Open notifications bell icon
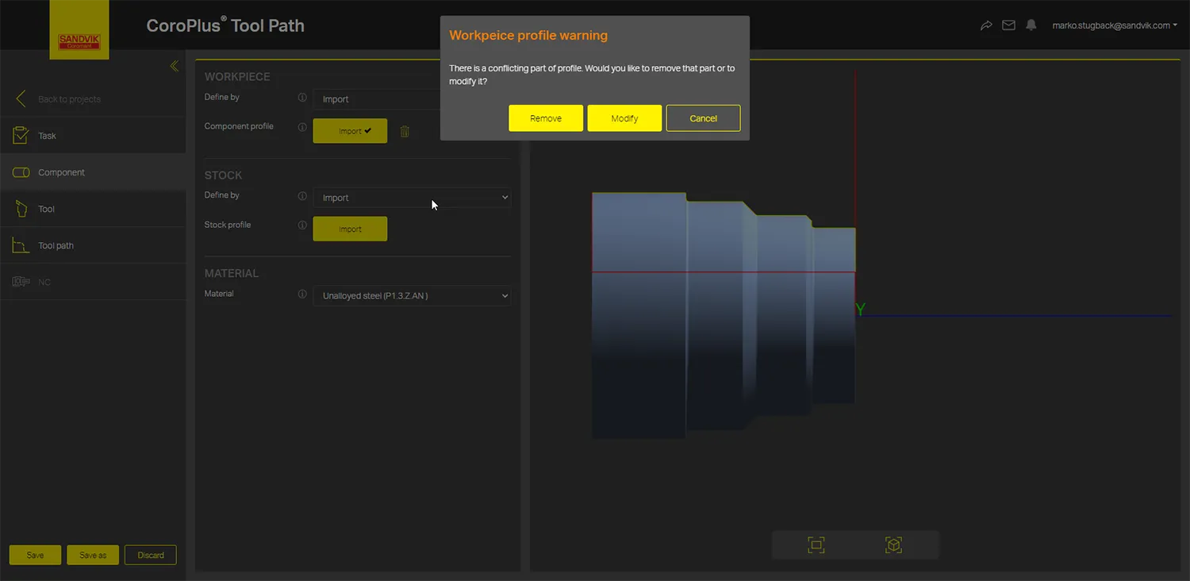1190x581 pixels. (1031, 25)
